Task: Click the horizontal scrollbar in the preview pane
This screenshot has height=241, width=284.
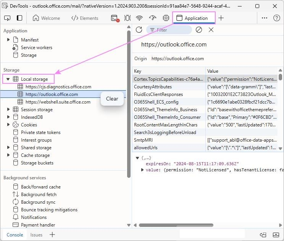Action: 176,225
